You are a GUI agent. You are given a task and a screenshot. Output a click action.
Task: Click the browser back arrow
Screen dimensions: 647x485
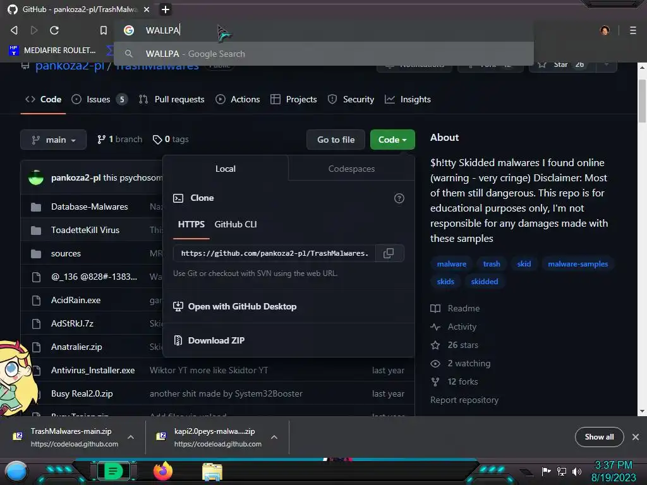click(14, 30)
